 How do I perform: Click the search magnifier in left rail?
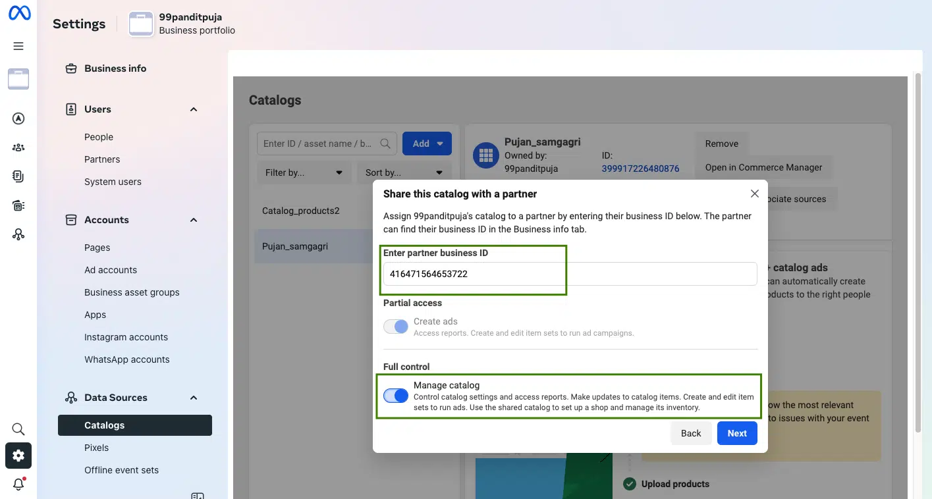click(x=18, y=429)
